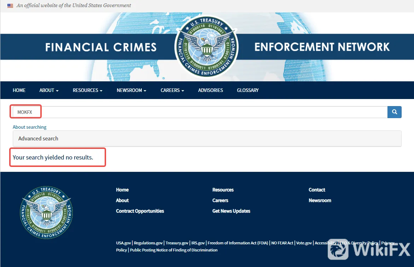Image resolution: width=414 pixels, height=267 pixels.
Task: Expand the Advanced search panel
Action: 207,138
